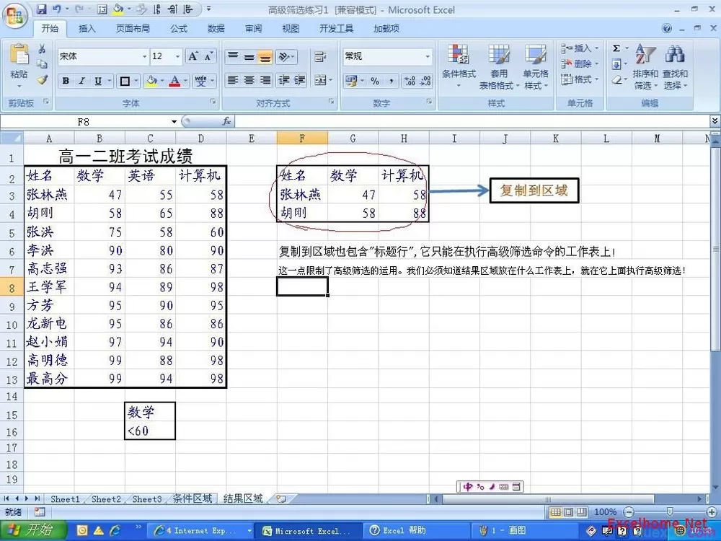Open font size dropdown 12

178,56
